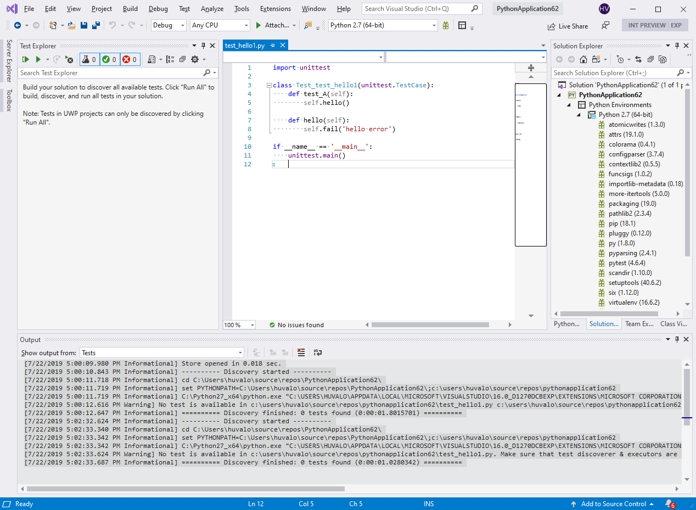Open the notifications bell in status bar
This screenshot has width=696, height=510.
(x=670, y=503)
